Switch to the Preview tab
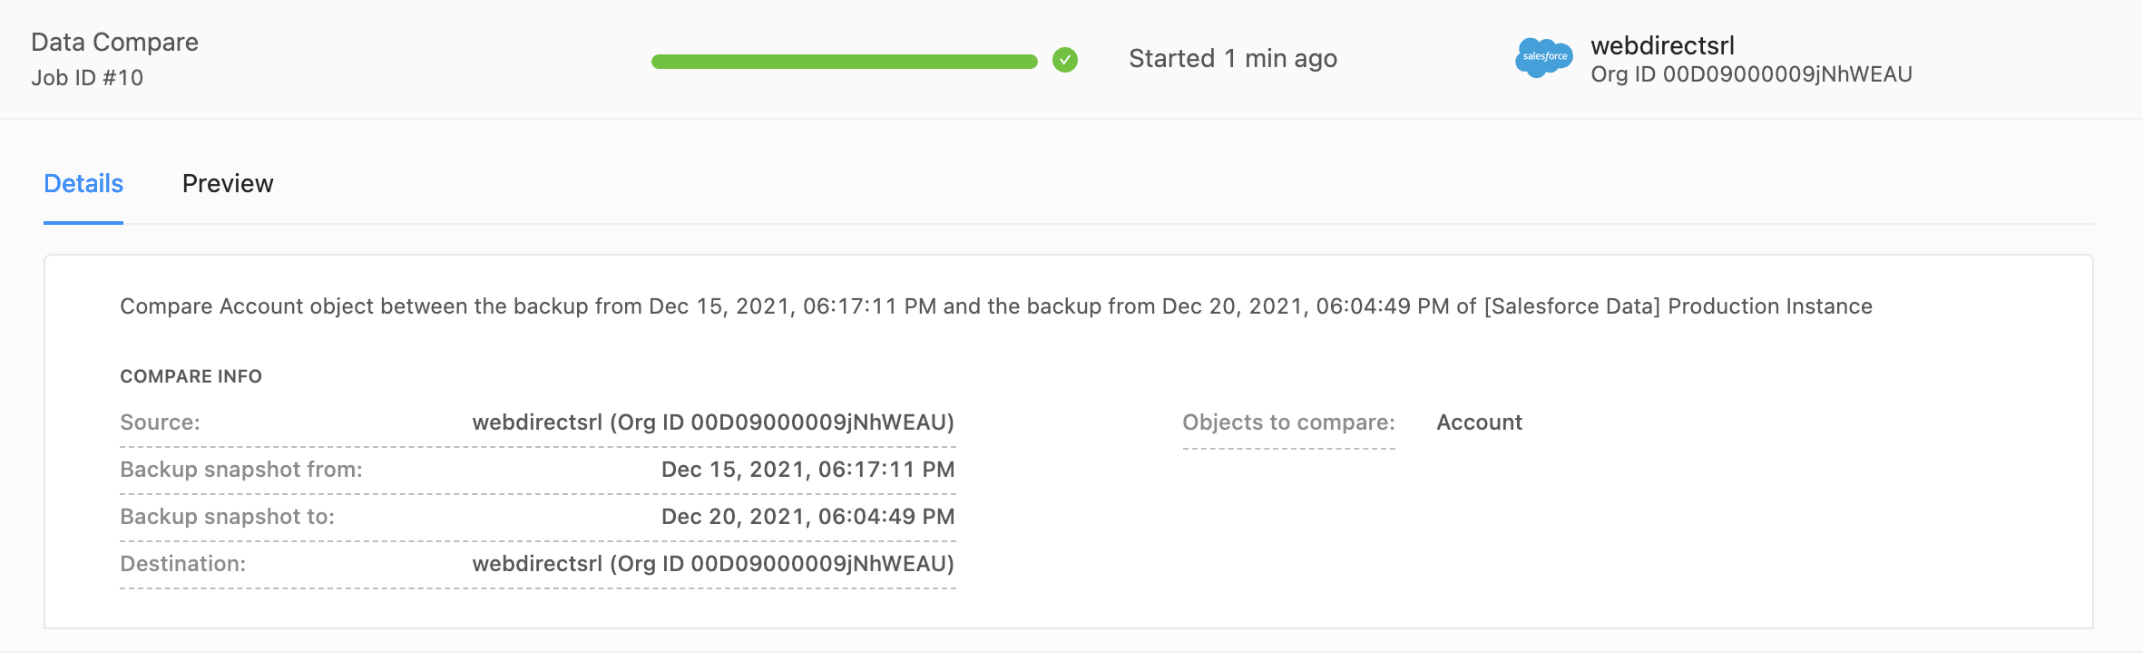The image size is (2143, 660). tap(228, 184)
